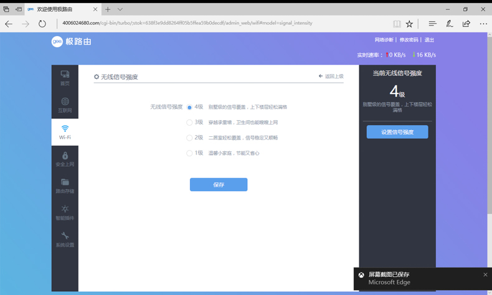Choose the 2级 signal strength radio

[x=189, y=138]
